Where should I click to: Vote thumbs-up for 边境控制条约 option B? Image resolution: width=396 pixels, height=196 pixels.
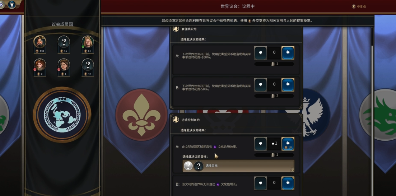point(288,183)
